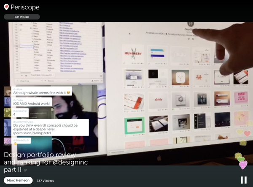Image resolution: width=253 pixels, height=187 pixels.
Task: Open the Munchery logo portfolio thumbnail
Action: pyautogui.click(x=133, y=54)
